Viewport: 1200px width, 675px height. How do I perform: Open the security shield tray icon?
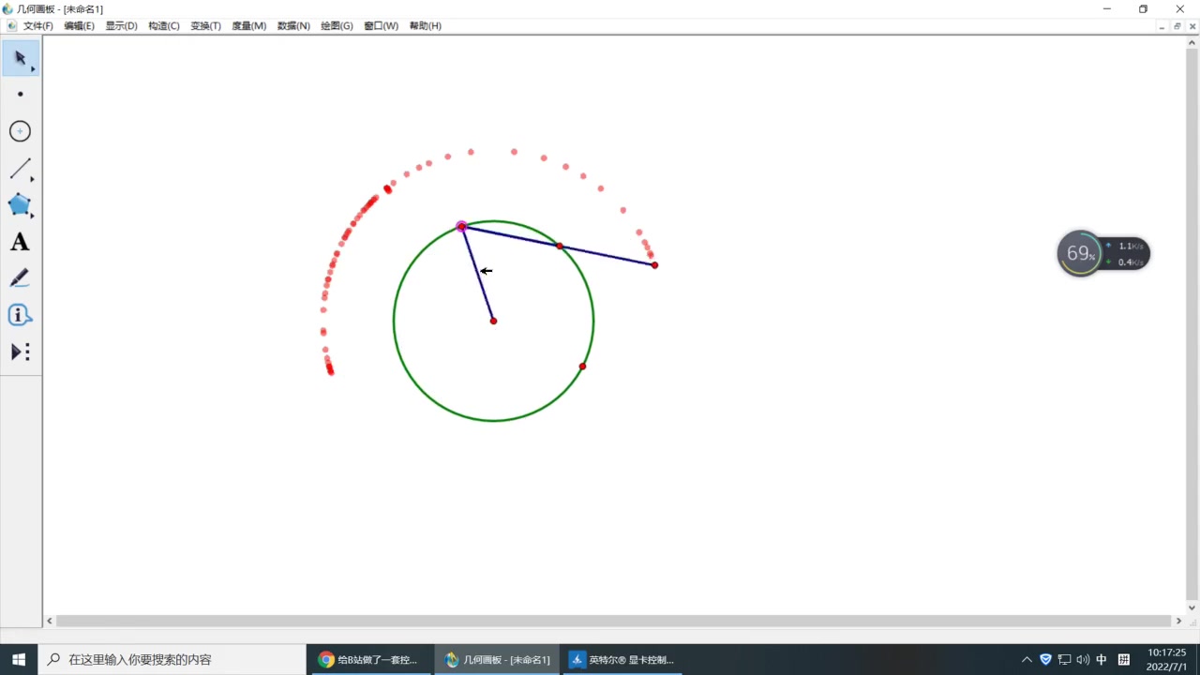click(x=1045, y=659)
